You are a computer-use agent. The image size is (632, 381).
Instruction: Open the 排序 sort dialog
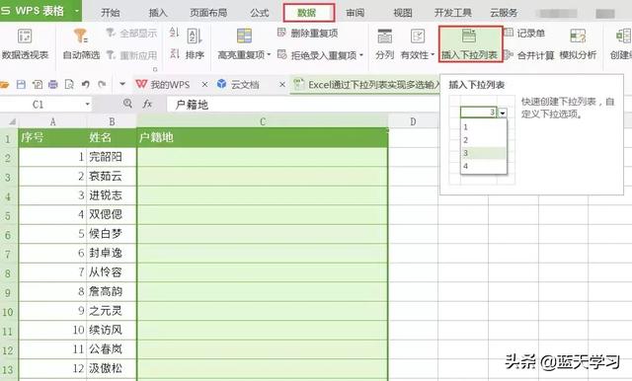click(x=196, y=43)
